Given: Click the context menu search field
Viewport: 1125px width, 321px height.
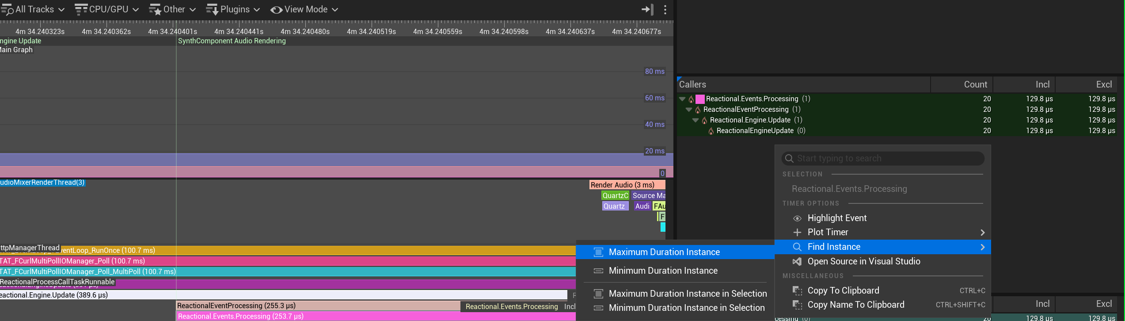Looking at the screenshot, I should tap(884, 158).
